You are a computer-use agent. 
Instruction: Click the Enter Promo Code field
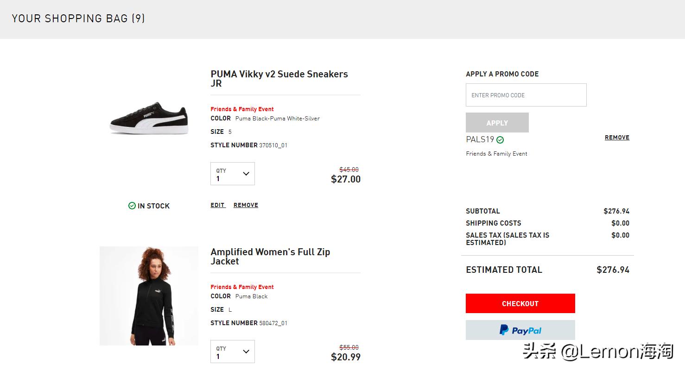click(526, 95)
